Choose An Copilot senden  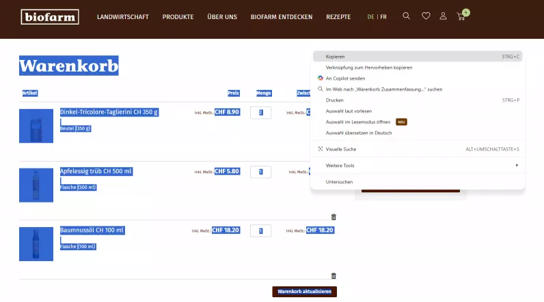(418, 78)
